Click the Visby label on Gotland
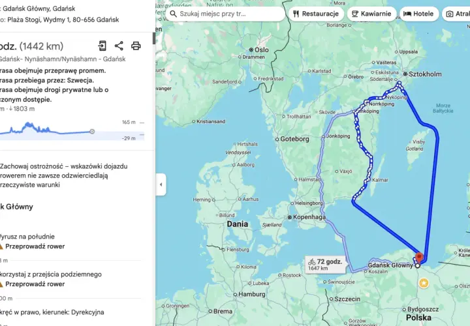This screenshot has width=470, height=326. tap(418, 141)
